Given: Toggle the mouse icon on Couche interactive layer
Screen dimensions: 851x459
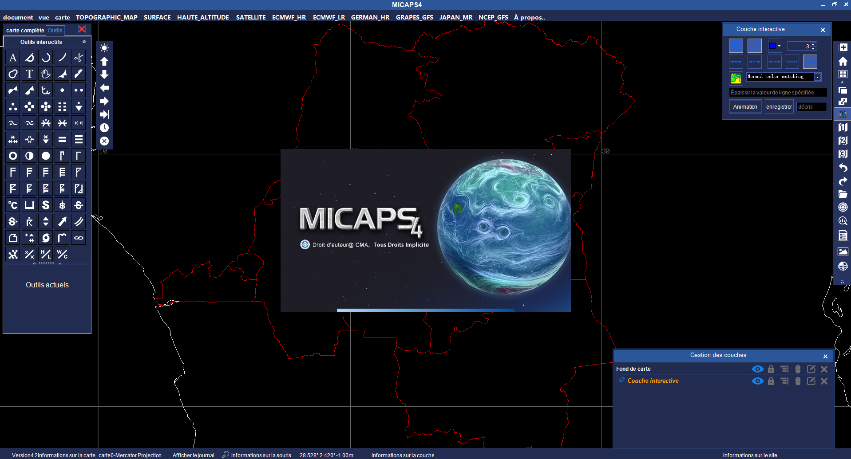Looking at the screenshot, I should [798, 381].
